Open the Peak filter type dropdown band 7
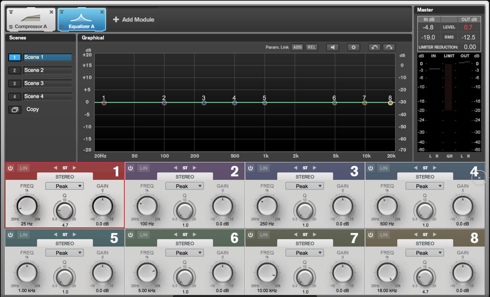Screen dimensions: 490x297 point(305,253)
